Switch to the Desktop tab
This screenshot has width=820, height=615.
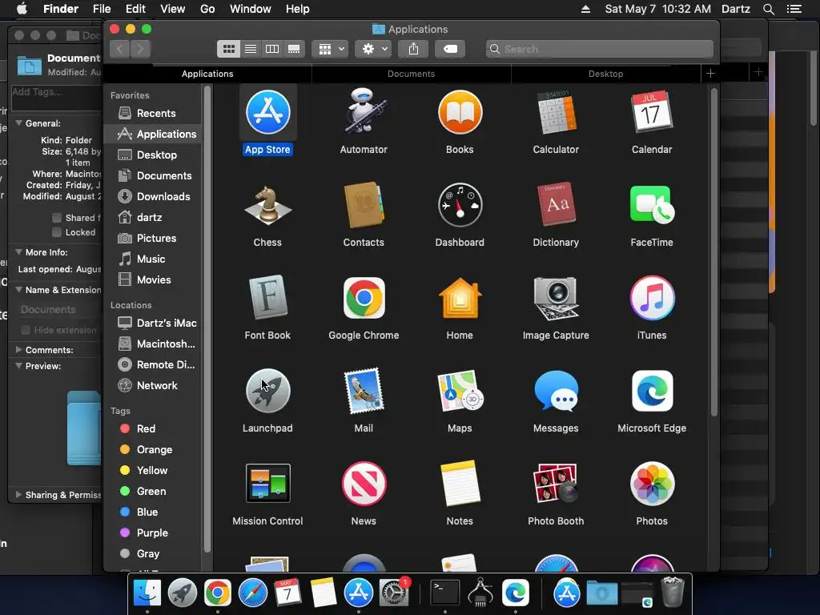coord(605,74)
